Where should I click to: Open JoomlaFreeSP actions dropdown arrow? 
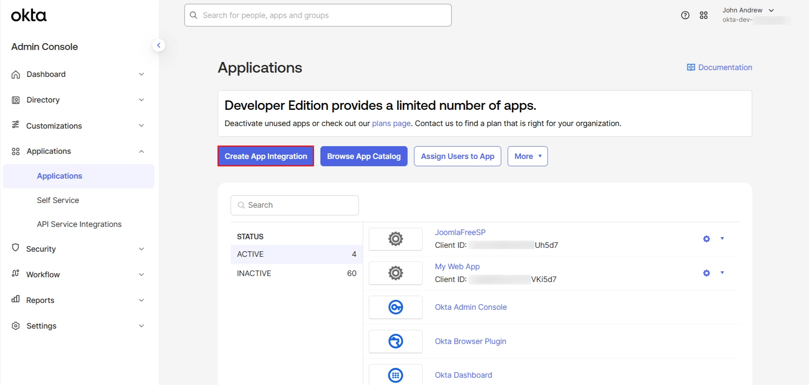point(722,238)
